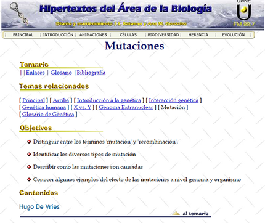The image size is (265, 223).
Task: Click the text 'Identificar los diversos tipos de mutación'
Action: pos(84,155)
